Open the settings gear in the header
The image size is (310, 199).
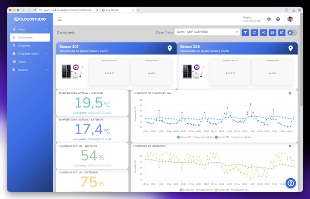click(x=269, y=19)
